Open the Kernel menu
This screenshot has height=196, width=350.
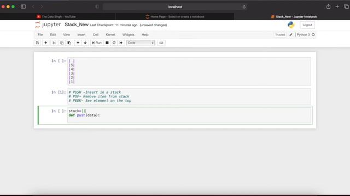point(110,35)
